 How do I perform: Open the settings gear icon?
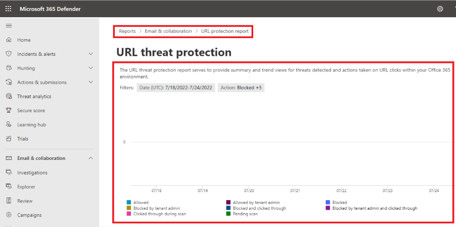[440, 9]
